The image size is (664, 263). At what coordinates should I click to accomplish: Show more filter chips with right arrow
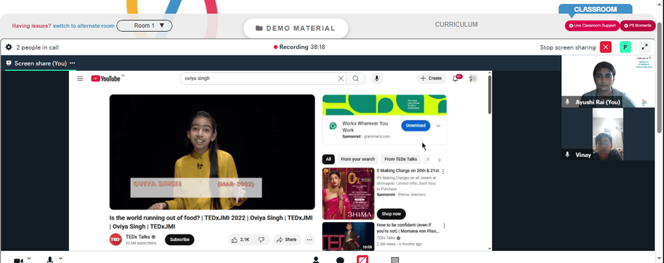(x=439, y=160)
